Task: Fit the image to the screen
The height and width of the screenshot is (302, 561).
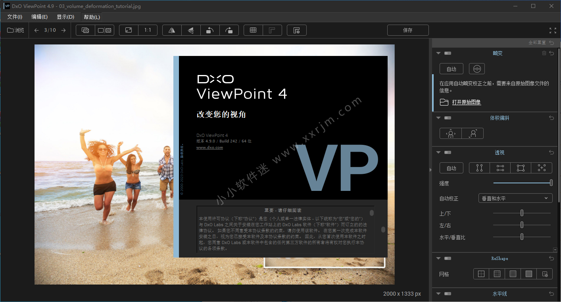Action: click(129, 30)
